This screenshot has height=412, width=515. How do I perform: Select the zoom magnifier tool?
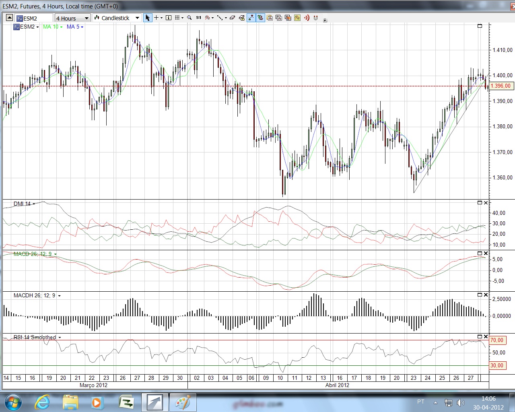pyautogui.click(x=189, y=18)
